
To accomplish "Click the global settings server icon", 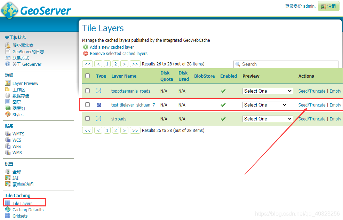I will click(8, 171).
